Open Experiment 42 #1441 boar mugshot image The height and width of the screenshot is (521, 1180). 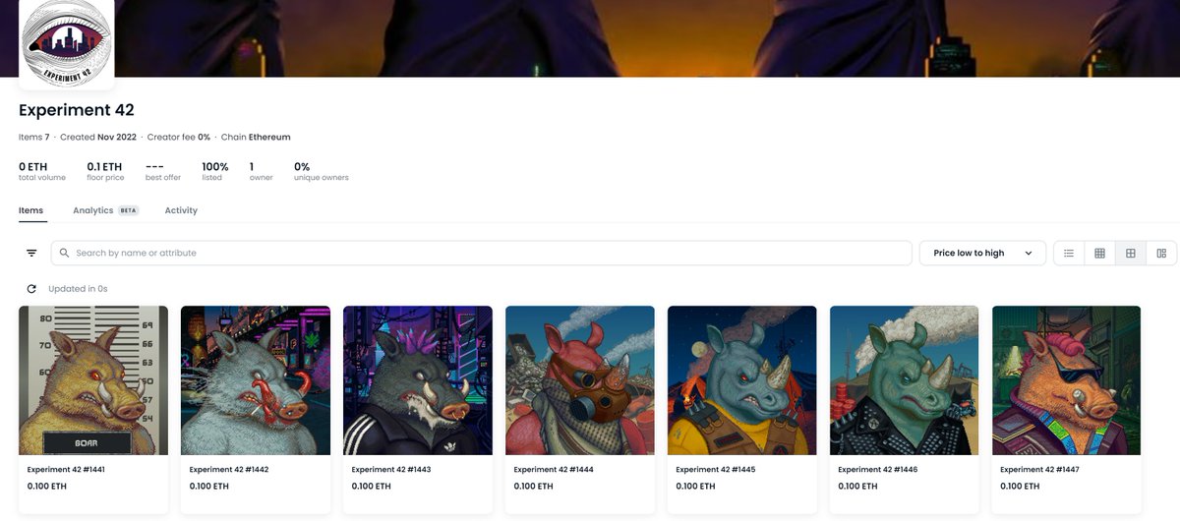click(93, 380)
